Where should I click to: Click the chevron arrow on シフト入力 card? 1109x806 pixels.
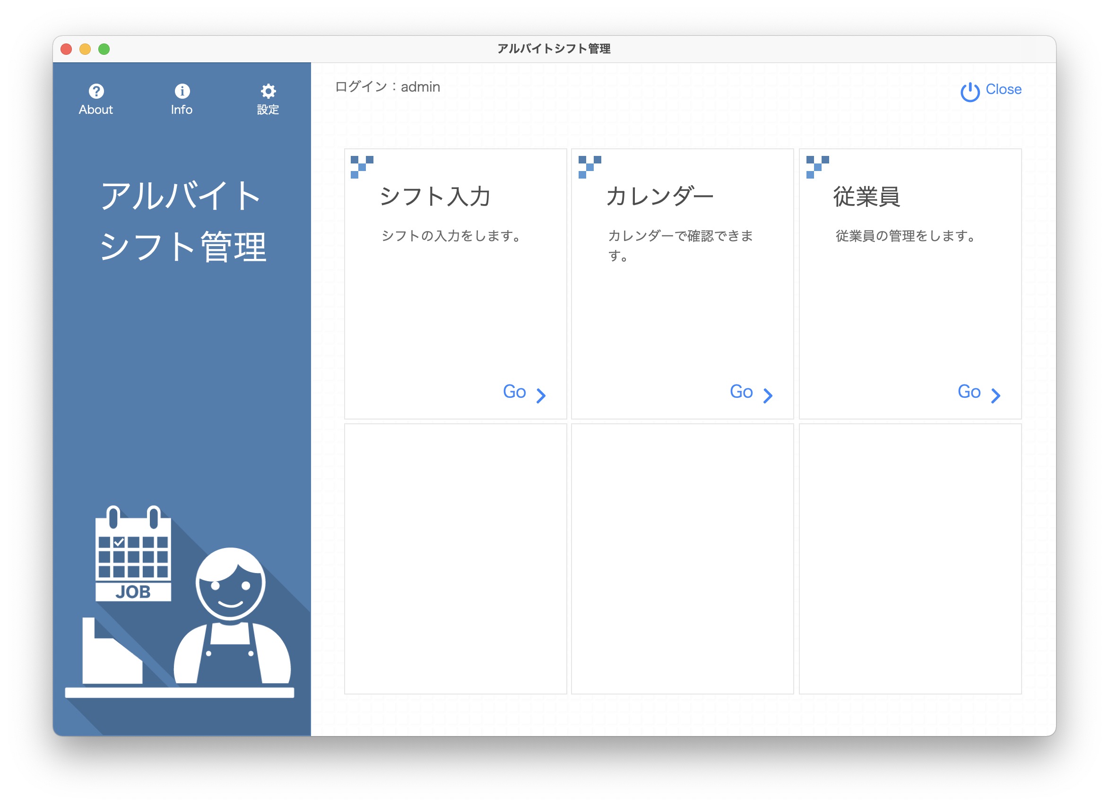point(540,395)
